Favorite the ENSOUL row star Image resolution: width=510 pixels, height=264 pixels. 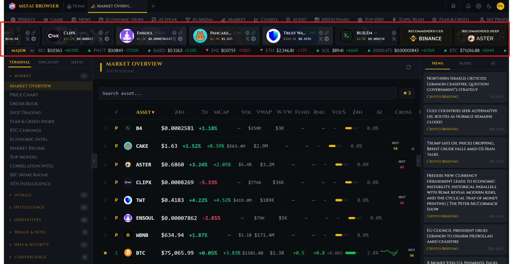[105, 218]
